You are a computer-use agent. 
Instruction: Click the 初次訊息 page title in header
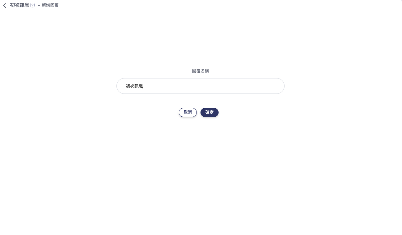(x=20, y=5)
